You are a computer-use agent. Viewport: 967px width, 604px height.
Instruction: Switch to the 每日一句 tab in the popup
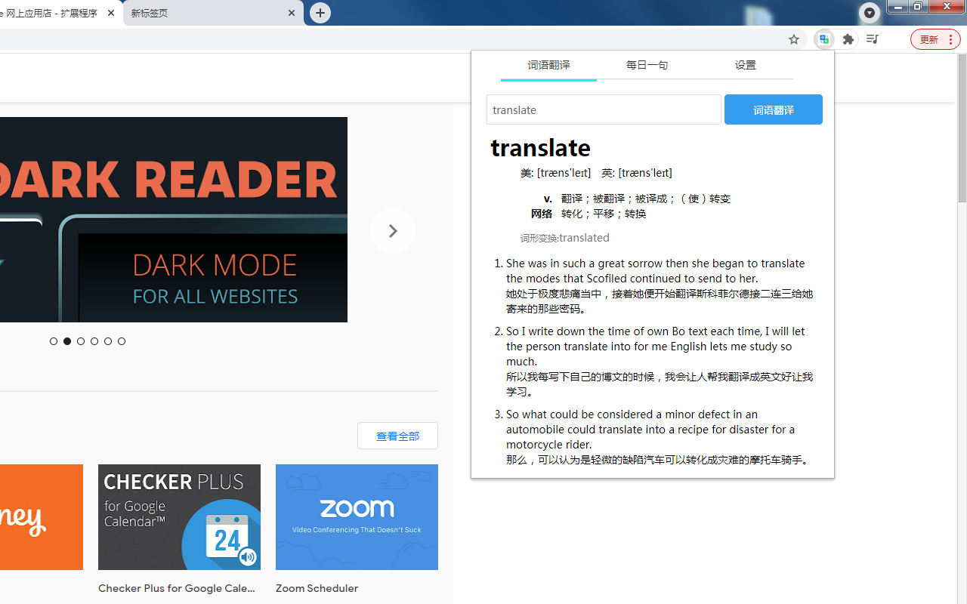(x=647, y=65)
